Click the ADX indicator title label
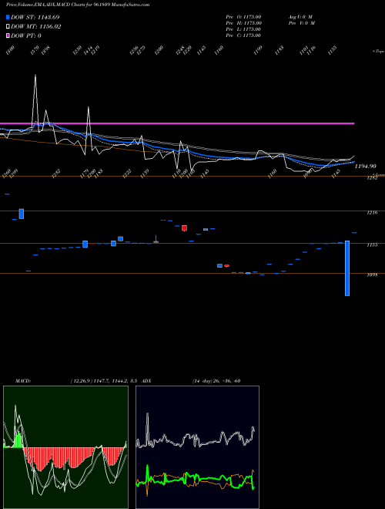This screenshot has width=385, height=509. pos(146,381)
